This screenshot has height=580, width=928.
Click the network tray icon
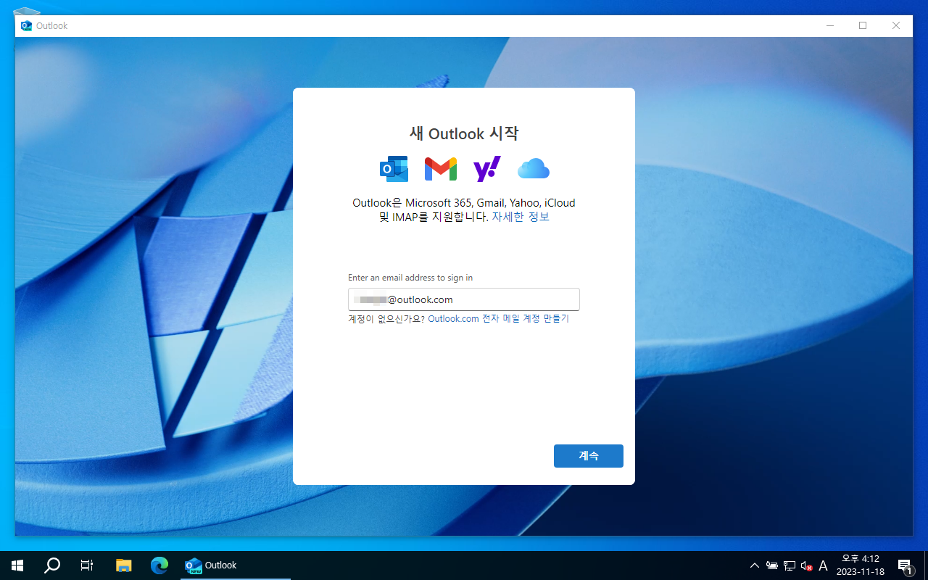[790, 565]
